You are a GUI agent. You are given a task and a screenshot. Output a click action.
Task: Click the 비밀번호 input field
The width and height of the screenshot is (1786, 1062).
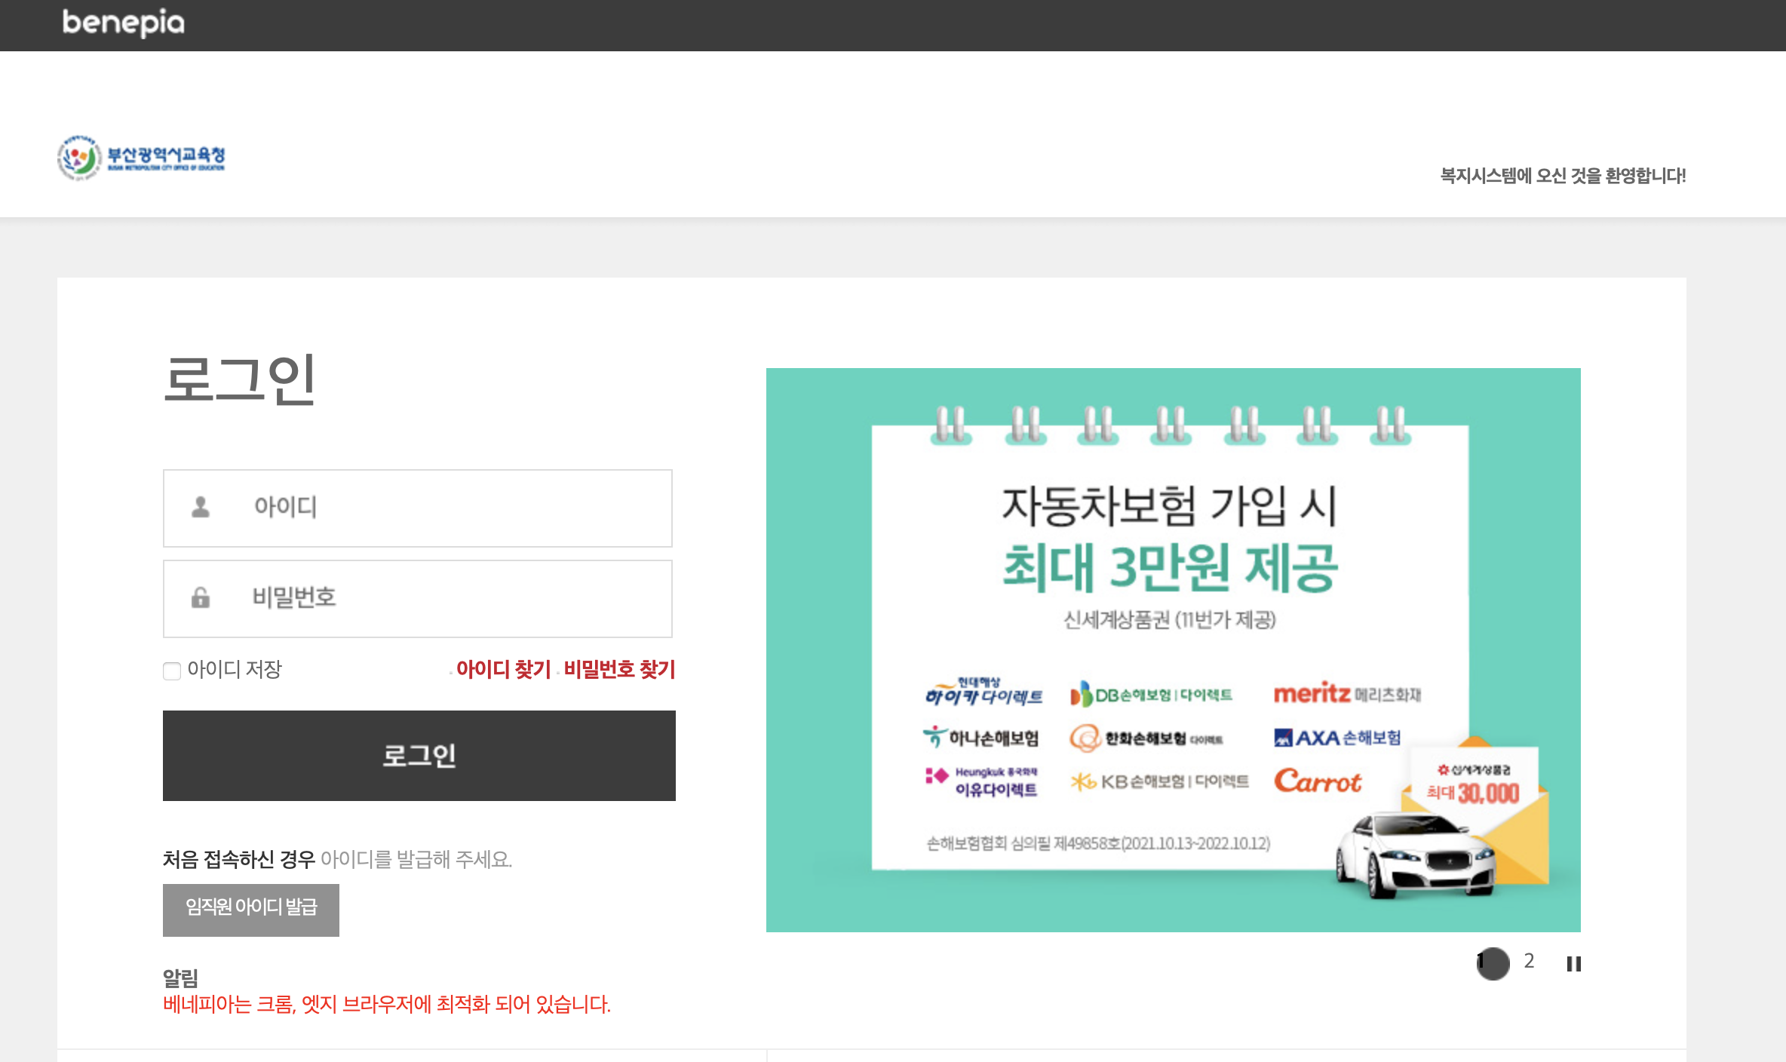coord(453,598)
